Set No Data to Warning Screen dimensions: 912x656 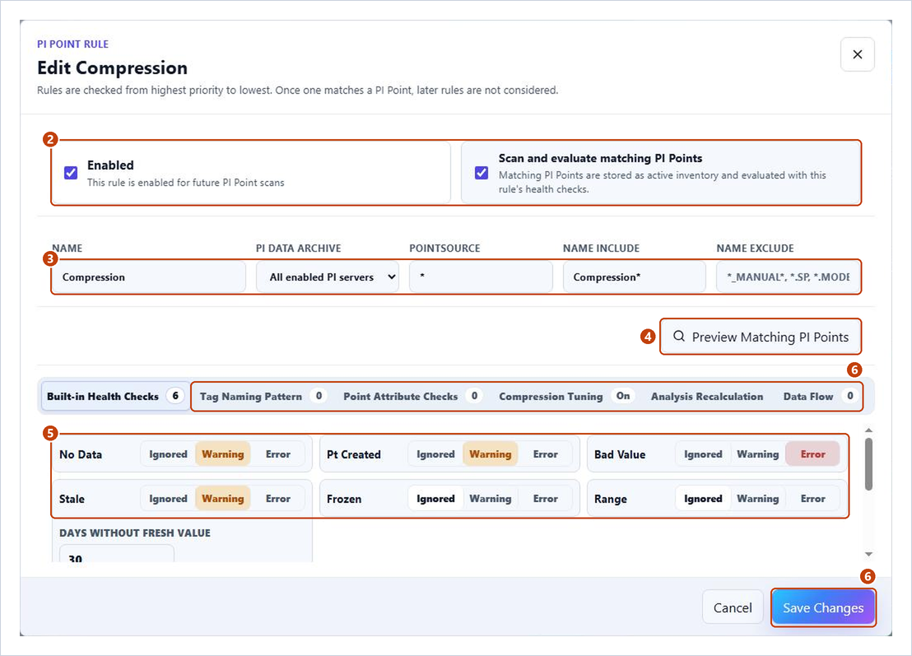click(223, 454)
